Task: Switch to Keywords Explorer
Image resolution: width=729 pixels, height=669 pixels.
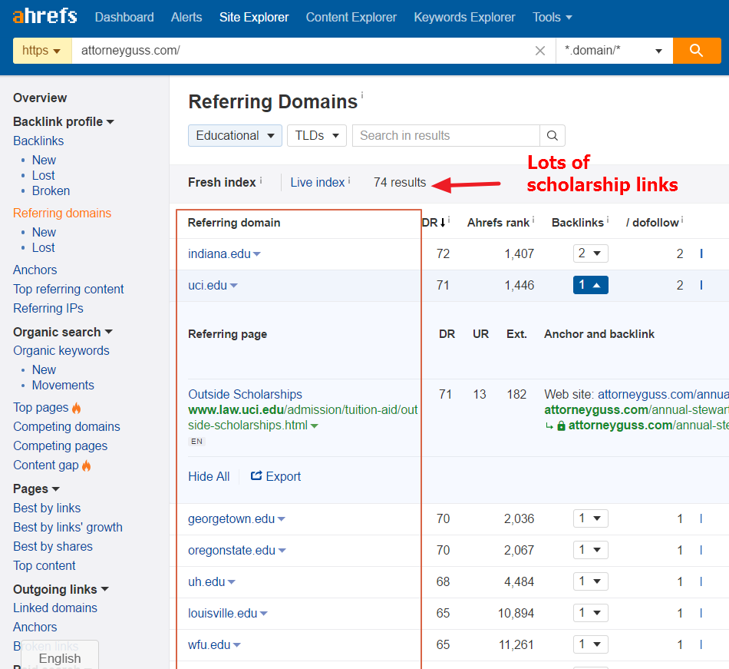Action: coord(464,17)
